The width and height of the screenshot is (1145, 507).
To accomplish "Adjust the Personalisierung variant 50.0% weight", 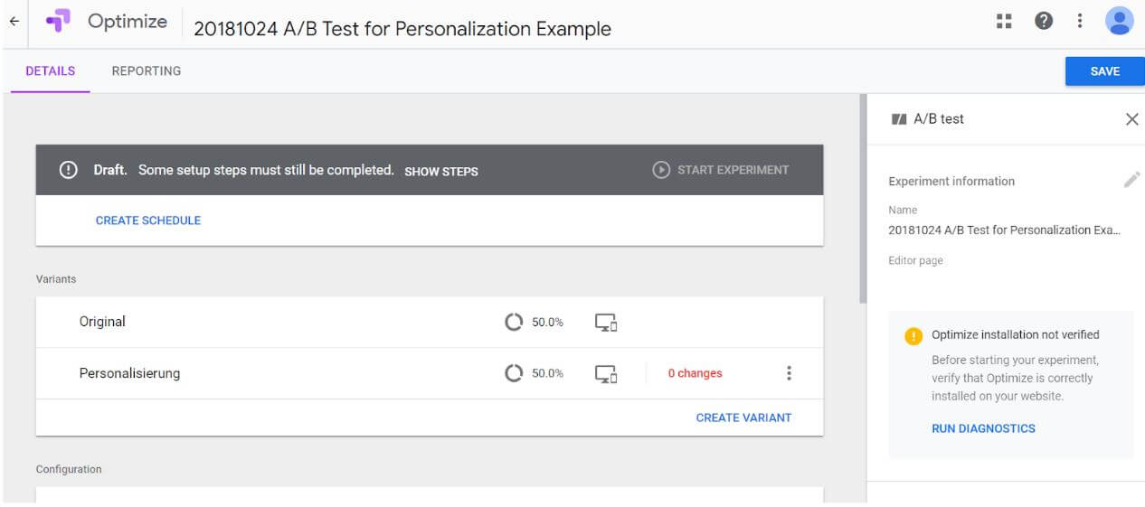I will coord(534,373).
